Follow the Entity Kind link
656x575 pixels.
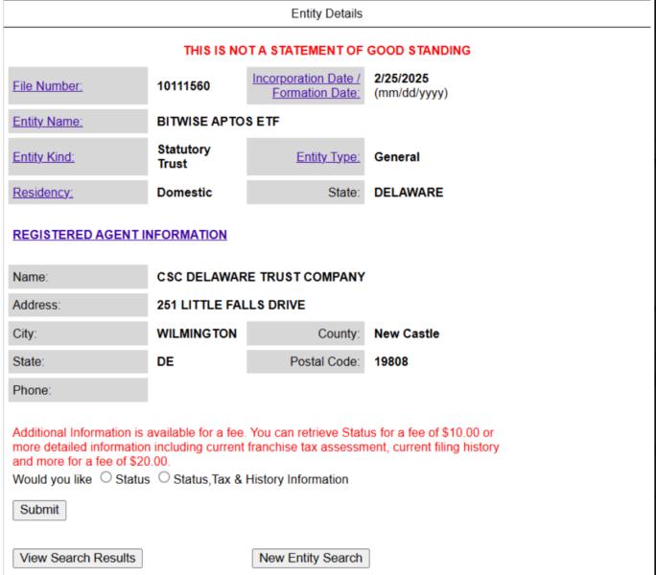click(x=43, y=157)
